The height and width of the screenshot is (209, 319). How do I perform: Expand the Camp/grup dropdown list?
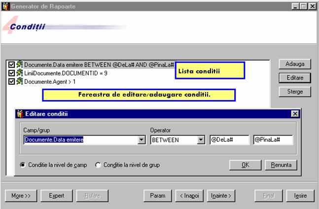(142, 140)
